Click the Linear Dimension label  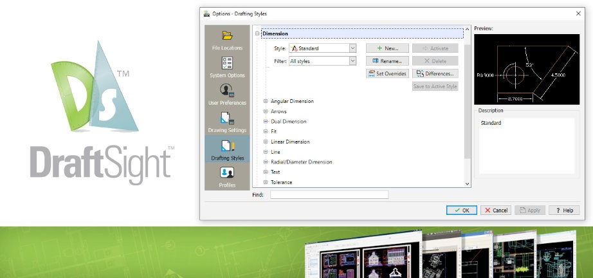[290, 142]
